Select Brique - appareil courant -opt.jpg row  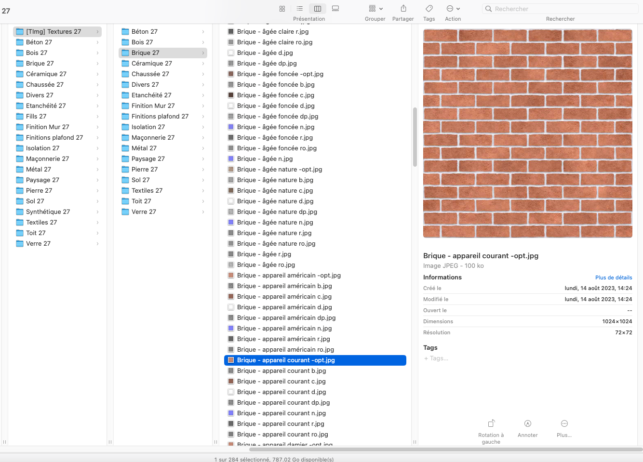pos(315,360)
